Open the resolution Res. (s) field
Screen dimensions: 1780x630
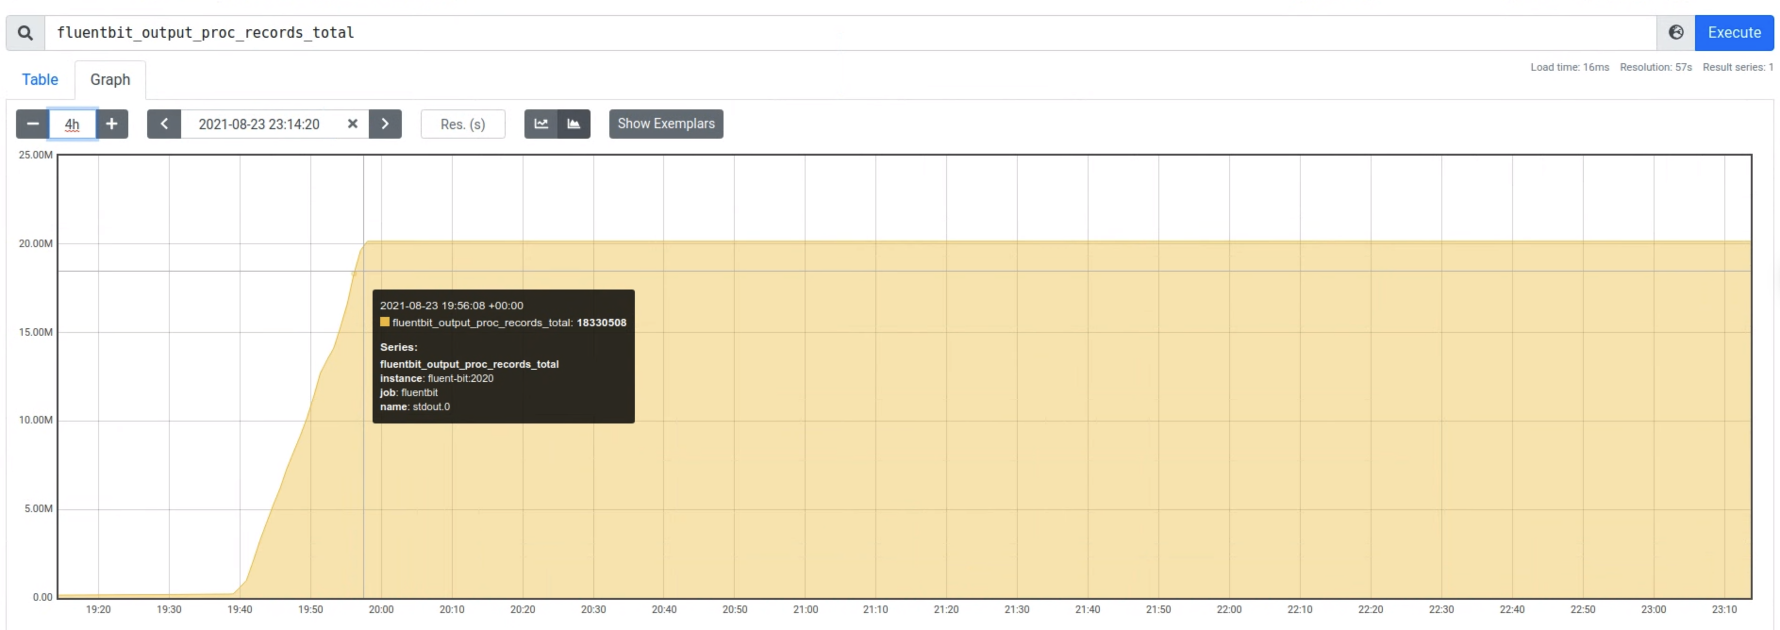point(462,124)
